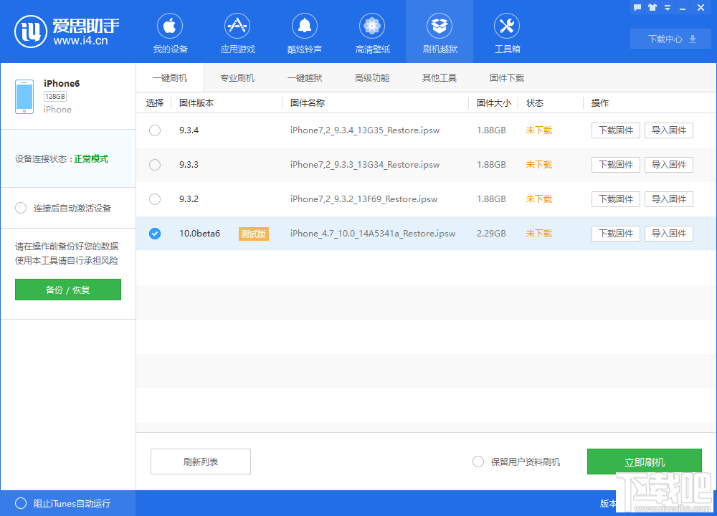Switch to the 专业刷机 tab
This screenshot has height=516, width=717.
point(237,76)
